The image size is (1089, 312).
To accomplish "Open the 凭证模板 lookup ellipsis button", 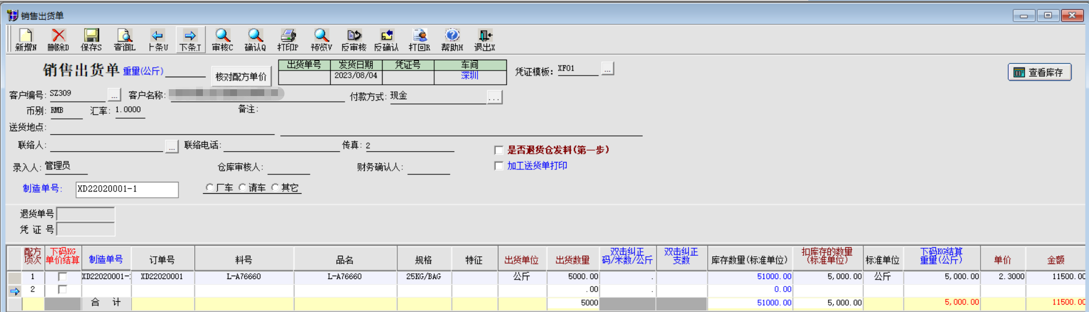I will point(608,69).
